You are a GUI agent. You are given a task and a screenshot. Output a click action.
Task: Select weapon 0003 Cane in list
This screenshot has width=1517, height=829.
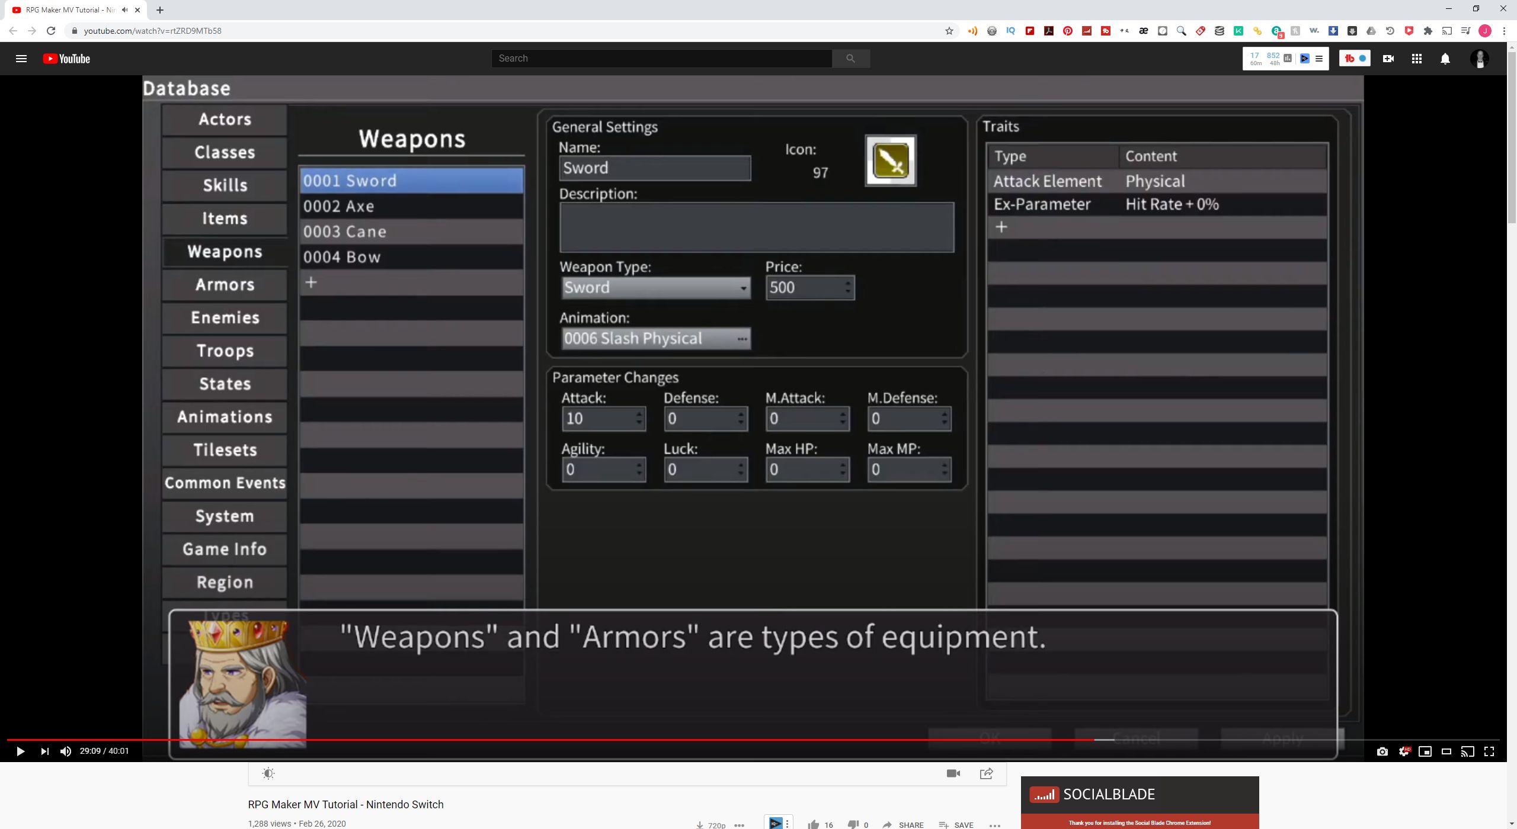coord(411,232)
